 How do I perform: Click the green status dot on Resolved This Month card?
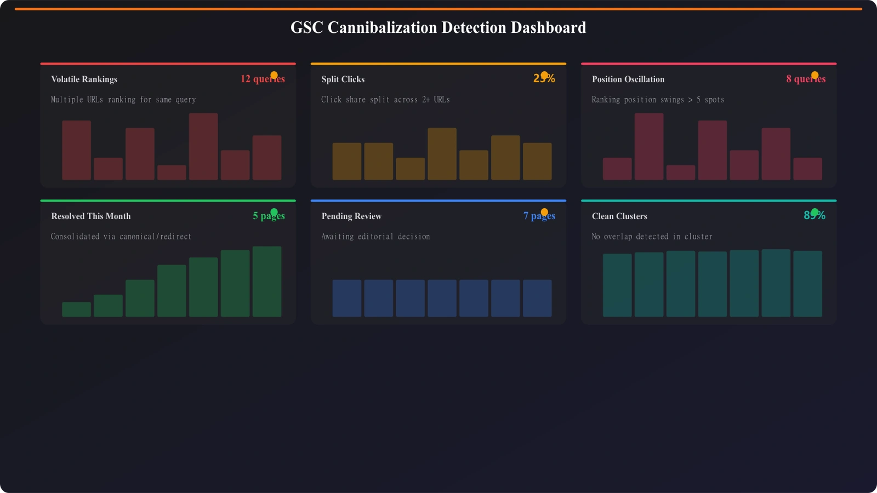coord(274,211)
